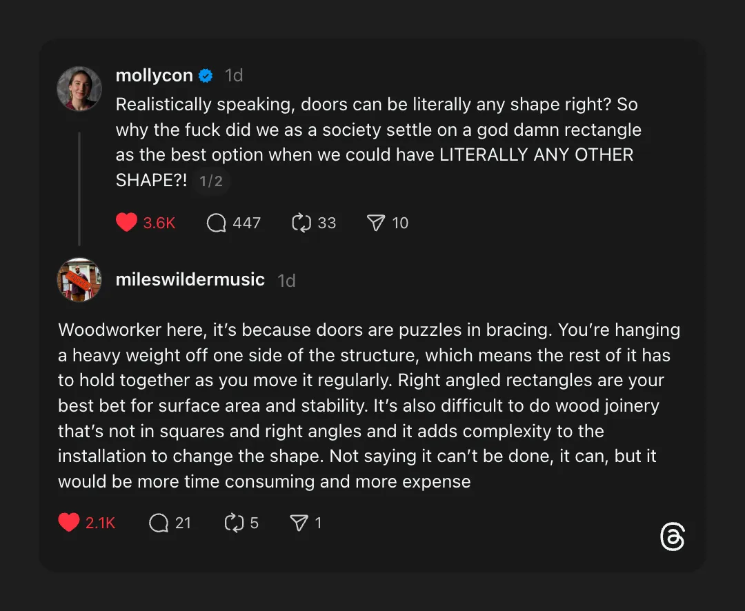Open mollycon username link
This screenshot has width=745, height=611.
154,75
